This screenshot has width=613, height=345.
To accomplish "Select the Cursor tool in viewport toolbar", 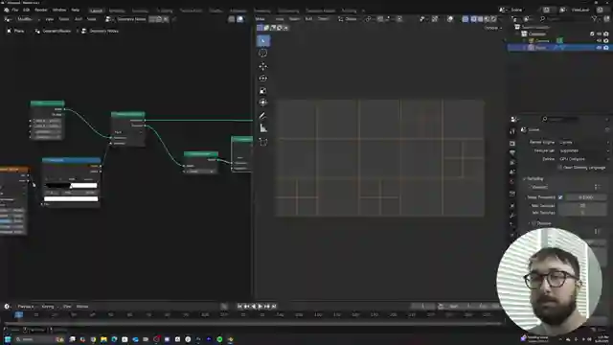I will pos(263,53).
